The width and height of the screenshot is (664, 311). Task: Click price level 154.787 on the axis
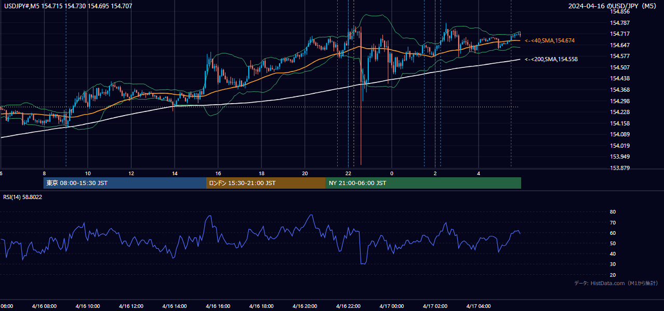point(619,23)
